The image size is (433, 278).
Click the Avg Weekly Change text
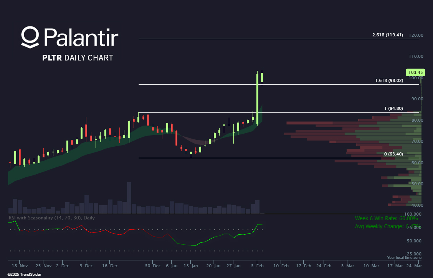pos(388,226)
